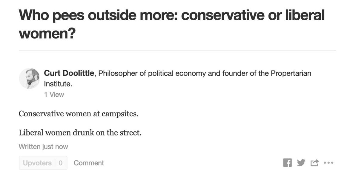
Task: Click the upvote count showing 0
Action: [x=61, y=163]
